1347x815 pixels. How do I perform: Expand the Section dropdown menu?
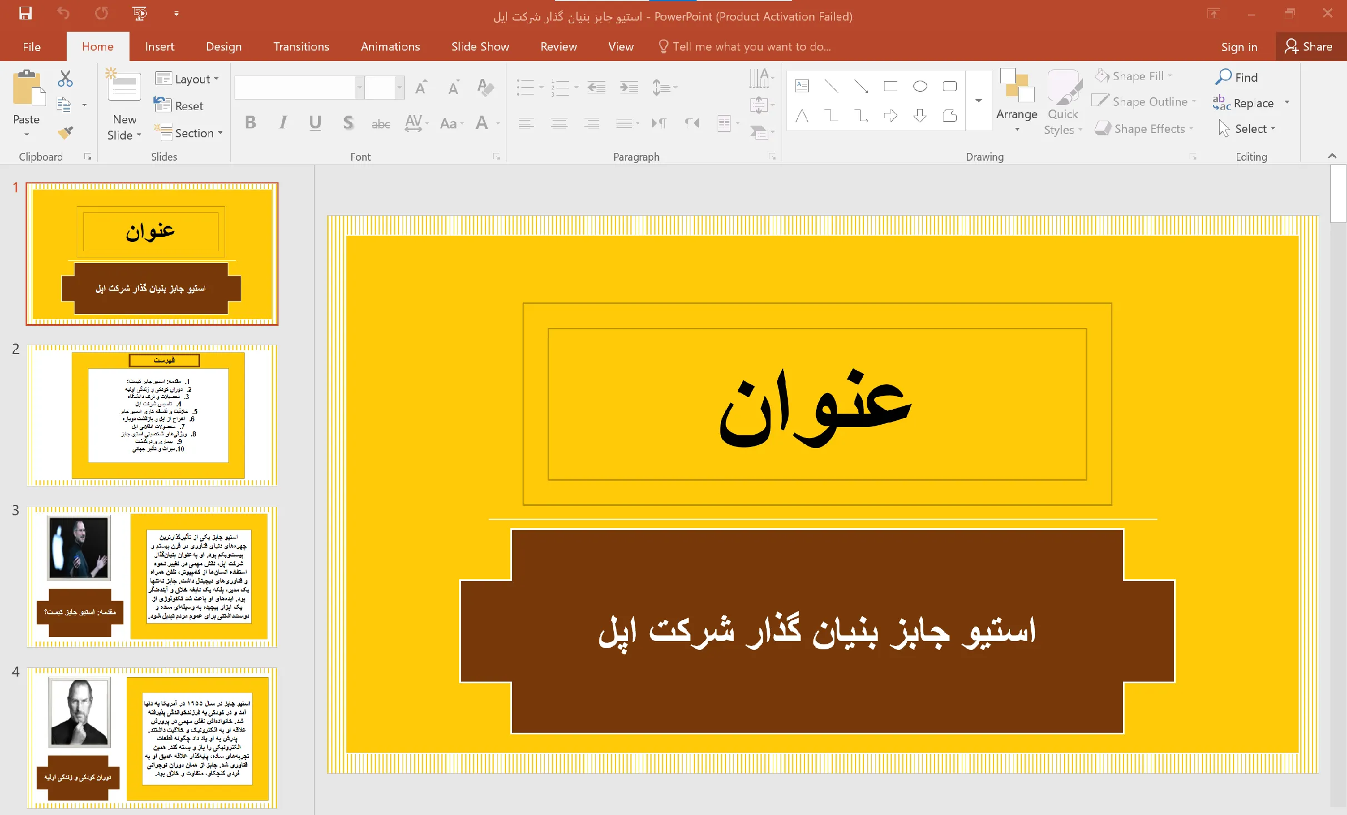pos(188,133)
